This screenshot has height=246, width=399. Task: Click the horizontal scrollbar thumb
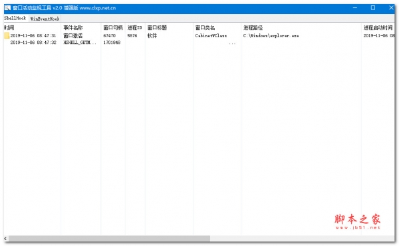tap(110, 239)
